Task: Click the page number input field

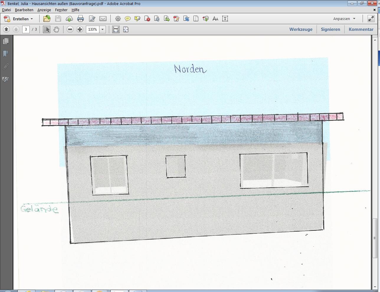Action: (x=26, y=29)
